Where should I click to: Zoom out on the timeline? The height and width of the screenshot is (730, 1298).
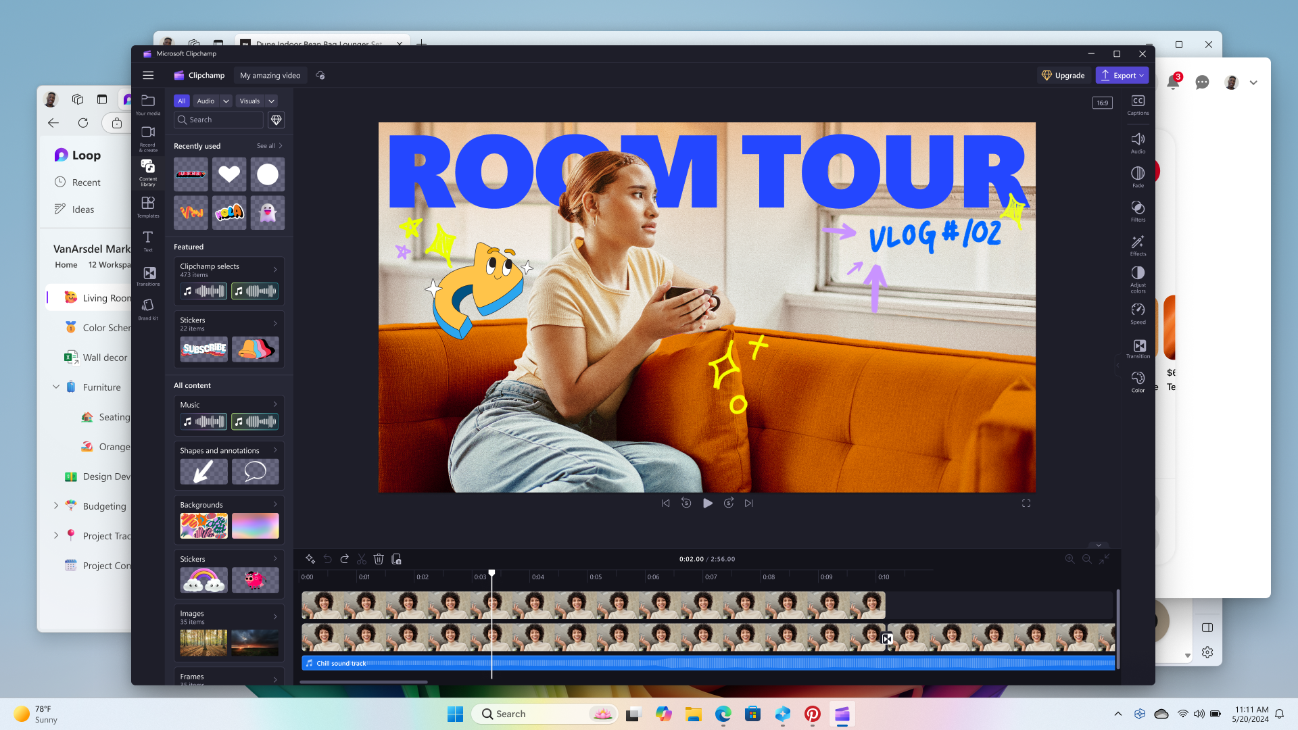(1086, 559)
